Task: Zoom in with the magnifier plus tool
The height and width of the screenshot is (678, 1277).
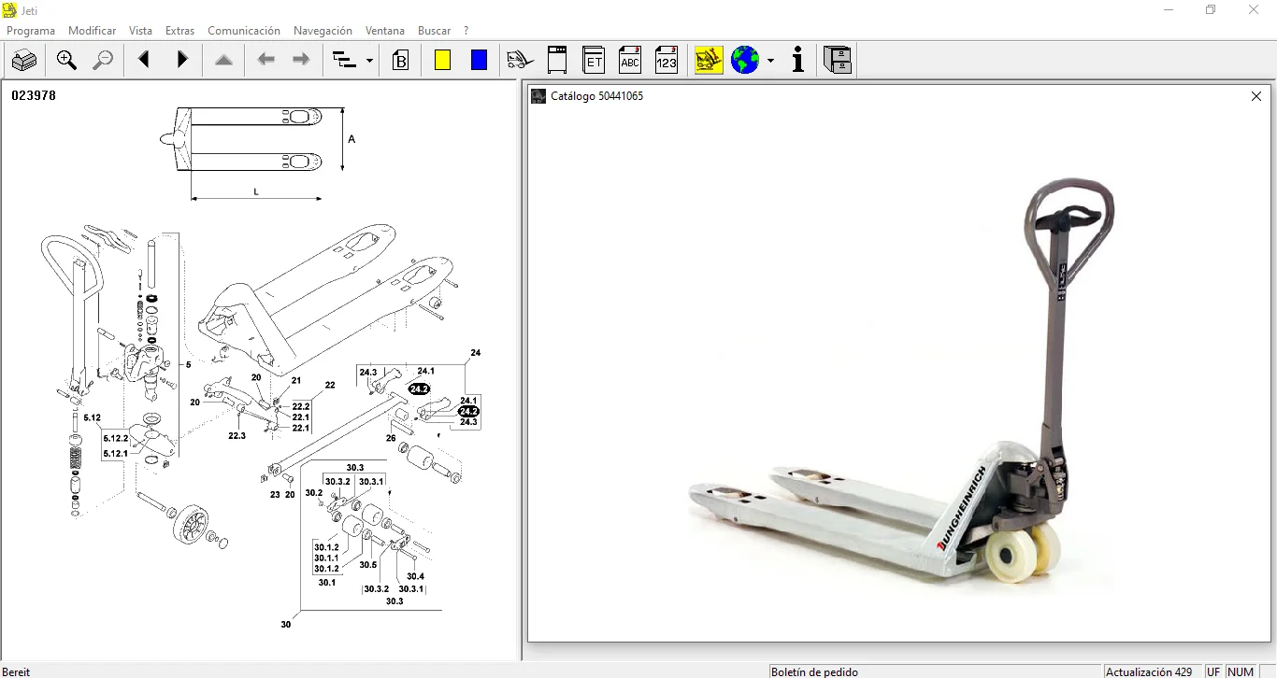Action: click(66, 61)
